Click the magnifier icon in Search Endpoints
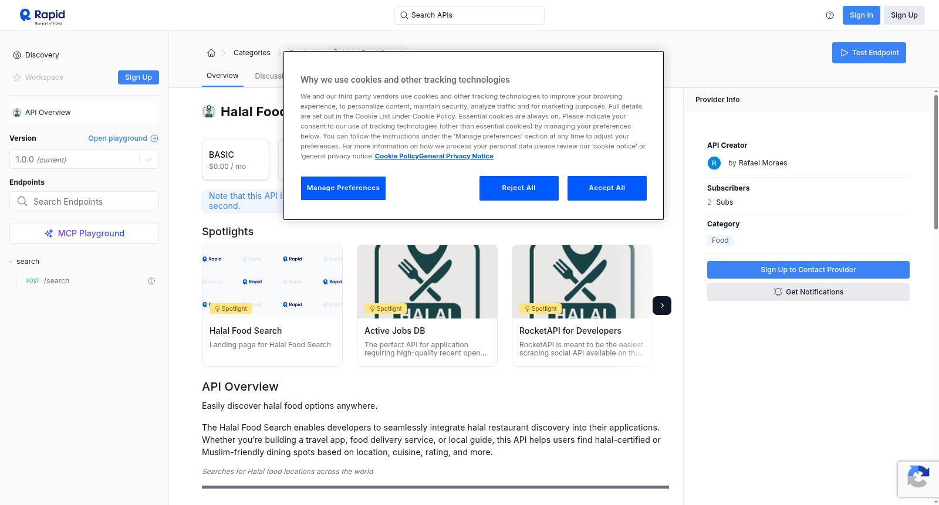Viewport: 939px width, 505px height. click(22, 201)
